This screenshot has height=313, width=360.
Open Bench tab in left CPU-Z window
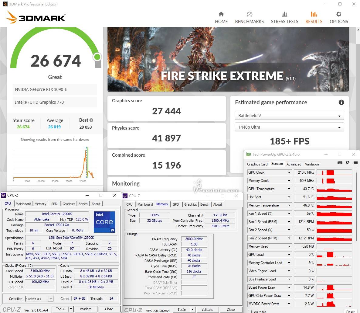[x=83, y=204]
